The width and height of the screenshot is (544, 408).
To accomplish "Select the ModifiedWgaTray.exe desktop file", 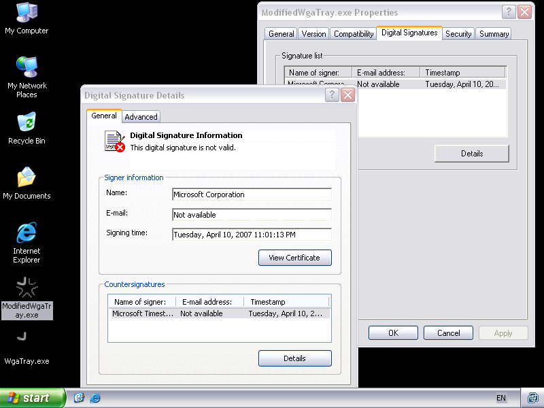I will pyautogui.click(x=27, y=292).
